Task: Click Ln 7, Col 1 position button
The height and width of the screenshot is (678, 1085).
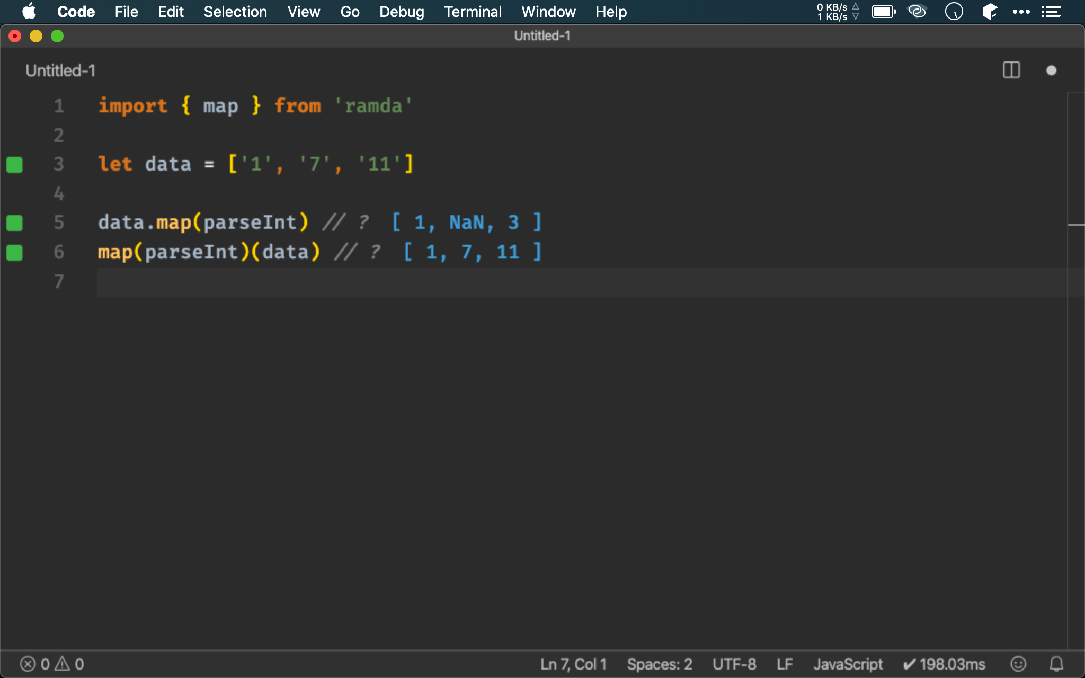Action: (x=573, y=664)
